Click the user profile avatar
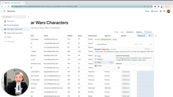173x97 pixels. point(168,11)
